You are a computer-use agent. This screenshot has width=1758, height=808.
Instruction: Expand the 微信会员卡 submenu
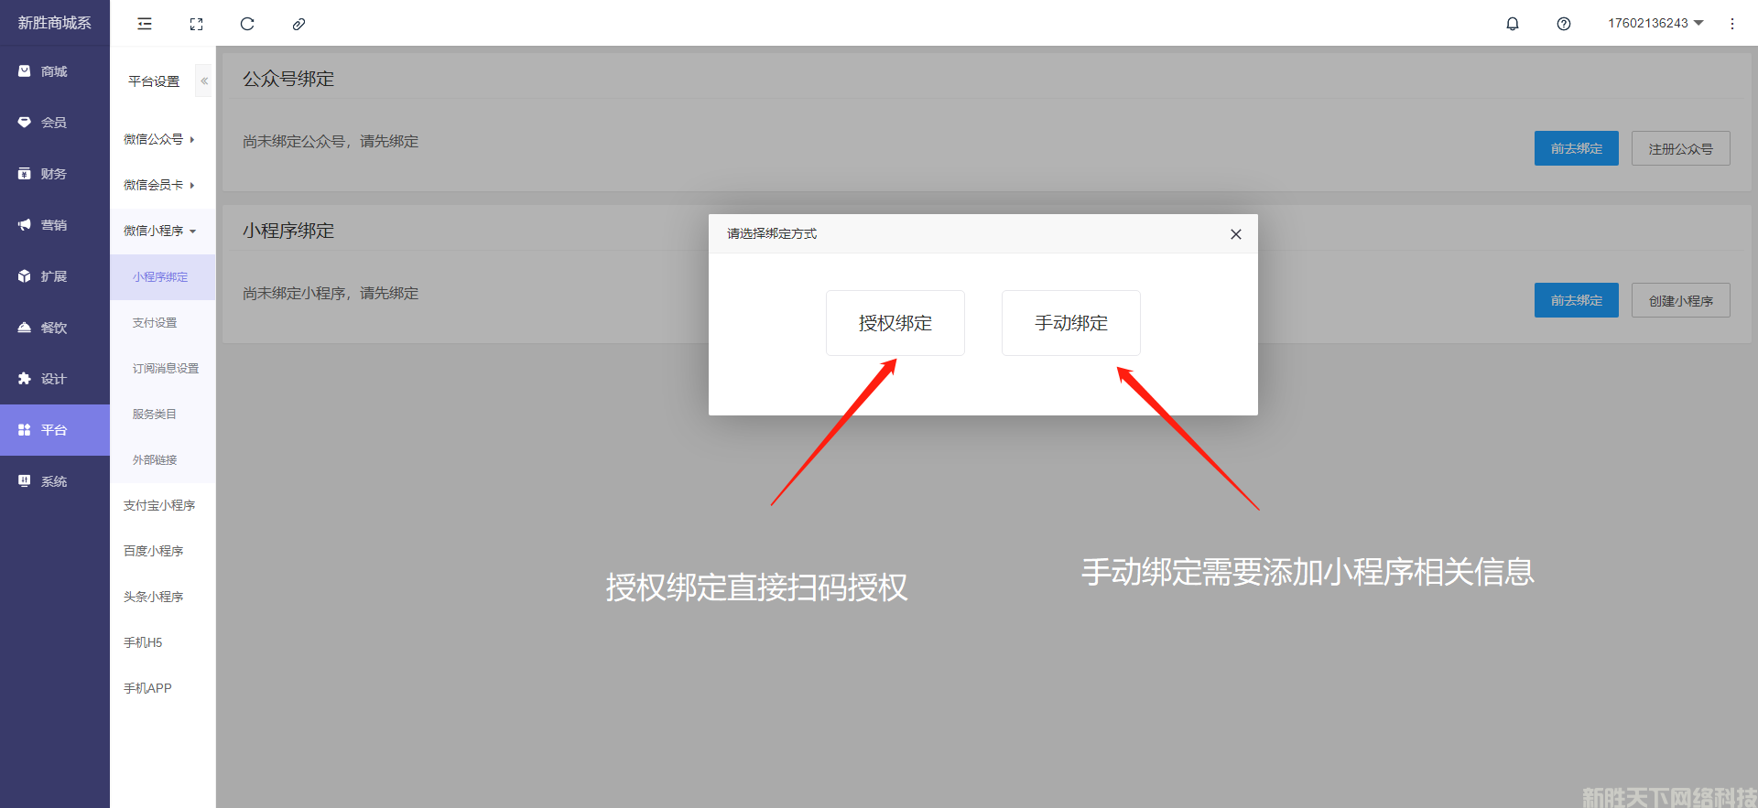(159, 185)
